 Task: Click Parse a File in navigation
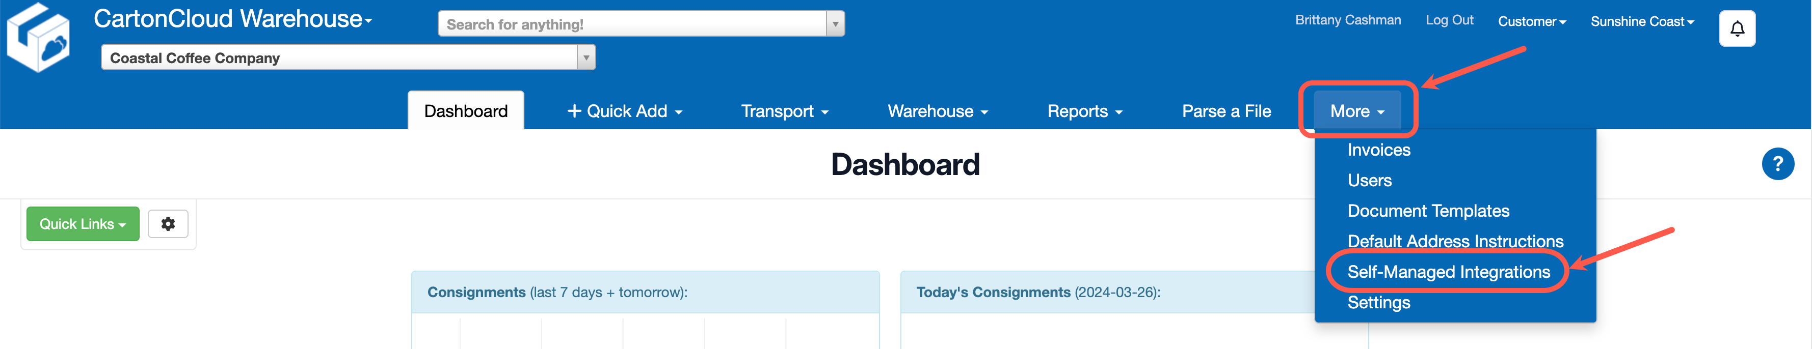(x=1226, y=111)
